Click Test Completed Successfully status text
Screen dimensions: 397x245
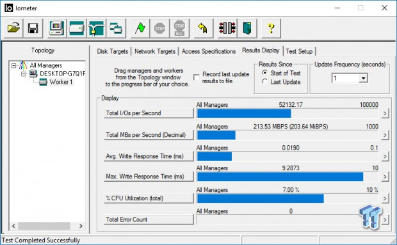[x=41, y=240]
